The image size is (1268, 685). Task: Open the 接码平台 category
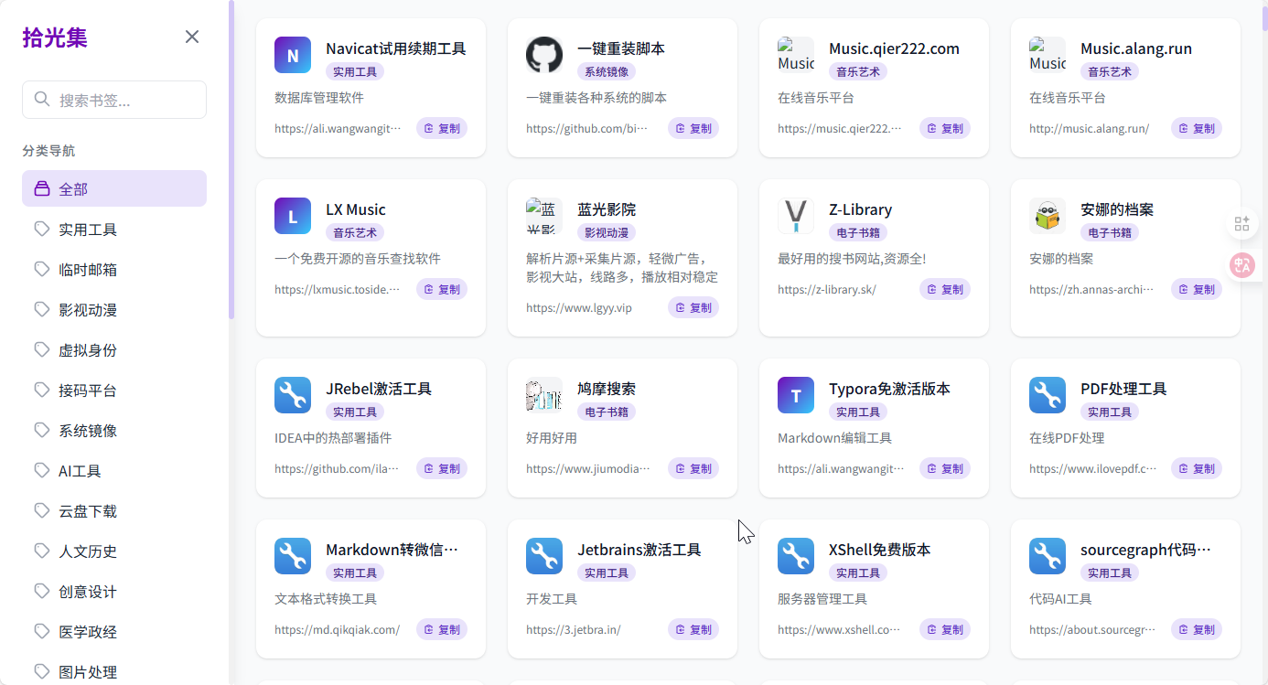click(x=114, y=390)
